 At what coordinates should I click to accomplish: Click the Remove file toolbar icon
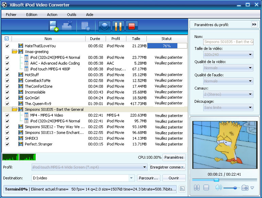click(67, 26)
